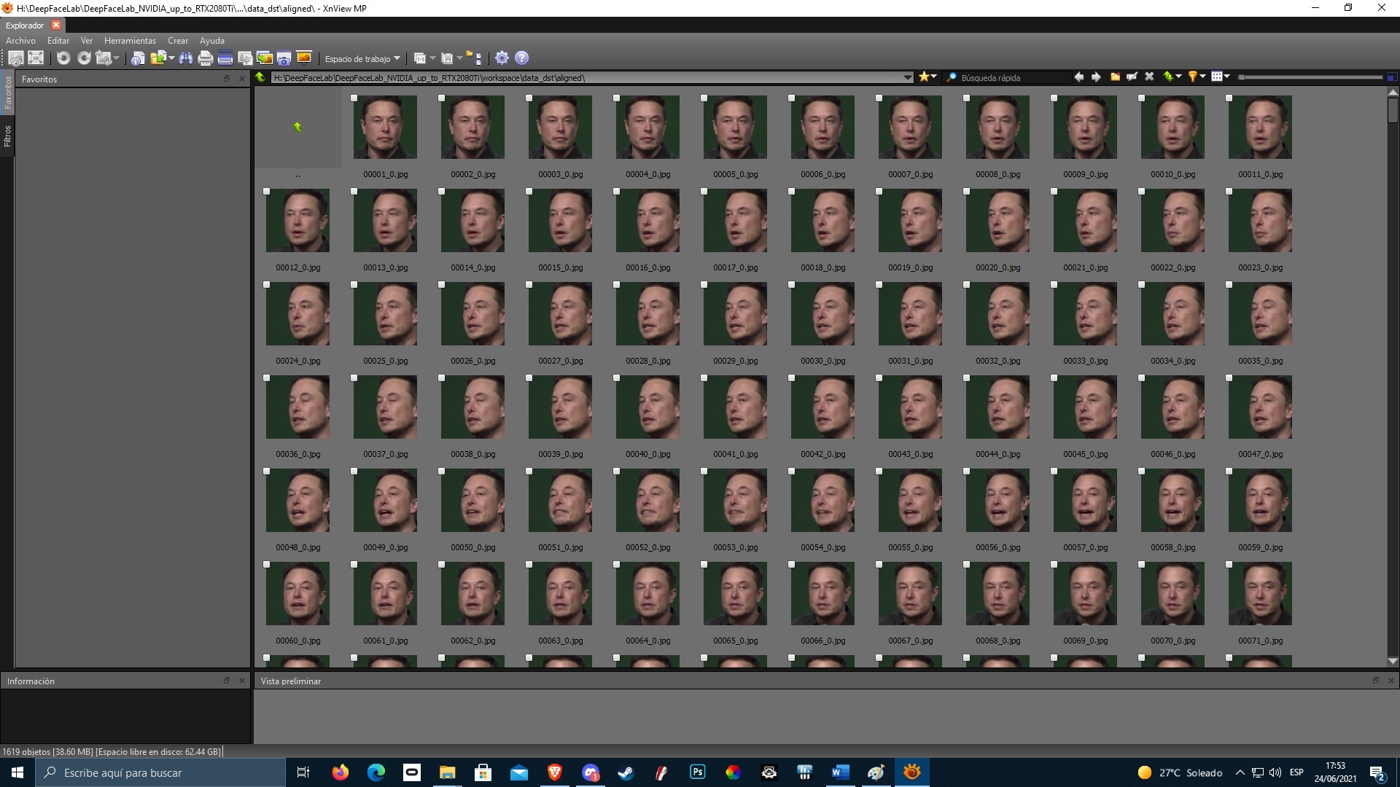Open the Archivo menu

pyautogui.click(x=20, y=41)
